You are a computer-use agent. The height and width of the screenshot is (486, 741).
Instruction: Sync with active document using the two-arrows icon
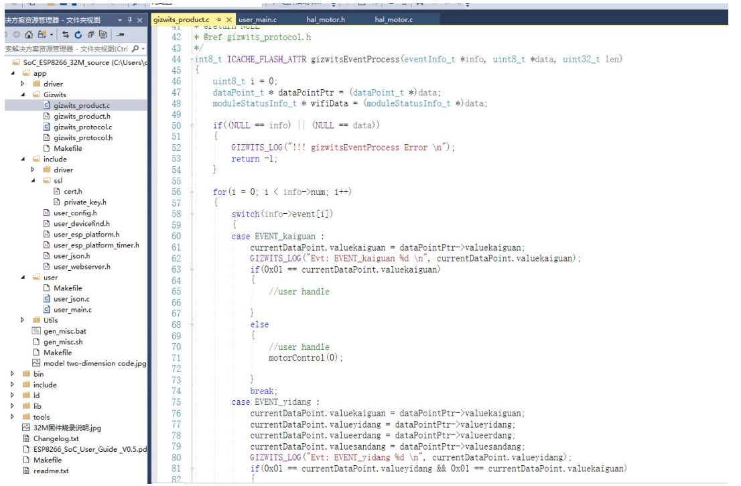[x=65, y=34]
